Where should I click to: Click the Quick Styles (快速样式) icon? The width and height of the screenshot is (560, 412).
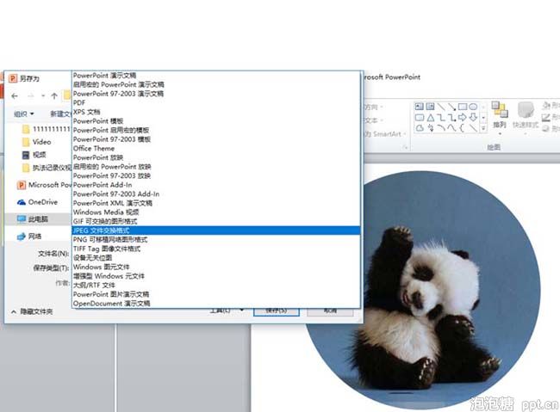525,113
